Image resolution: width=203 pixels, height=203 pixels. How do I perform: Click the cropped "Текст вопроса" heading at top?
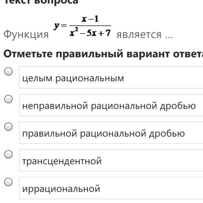41,2
